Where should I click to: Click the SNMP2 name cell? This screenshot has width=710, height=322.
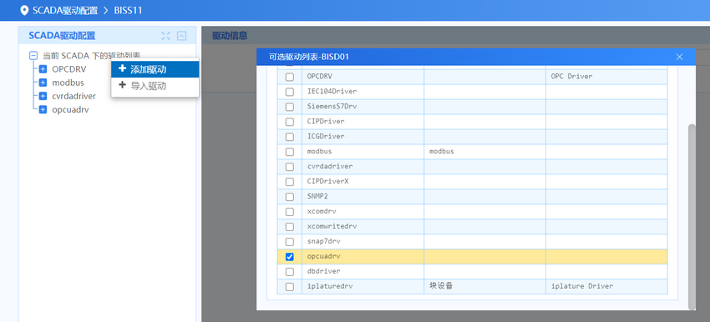click(x=363, y=196)
